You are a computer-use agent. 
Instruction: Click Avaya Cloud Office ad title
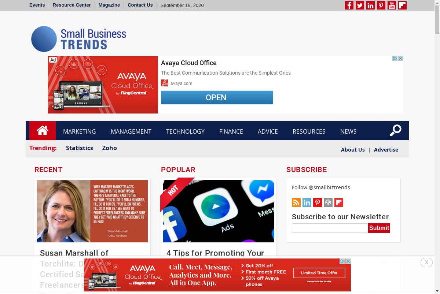point(189,63)
